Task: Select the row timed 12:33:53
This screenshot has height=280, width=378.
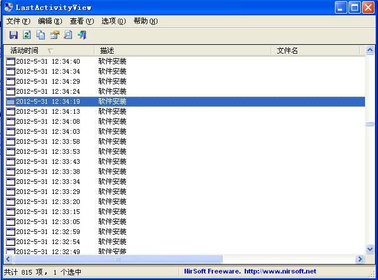Action: [x=185, y=151]
